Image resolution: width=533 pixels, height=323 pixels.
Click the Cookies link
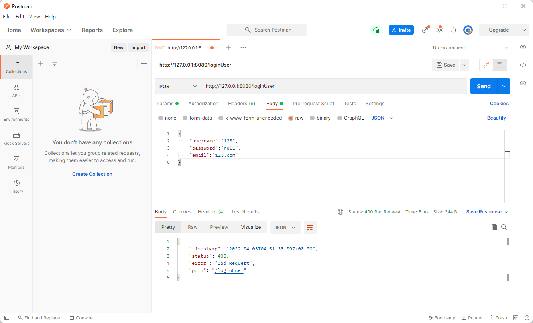(499, 104)
